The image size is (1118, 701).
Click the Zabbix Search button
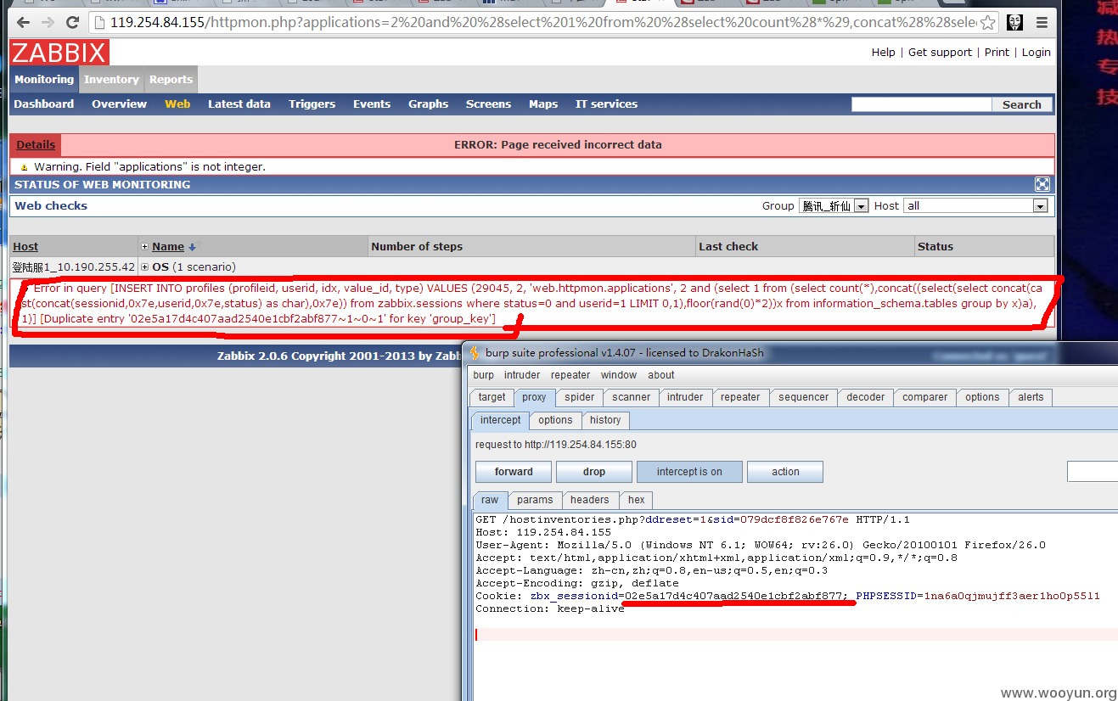1022,104
